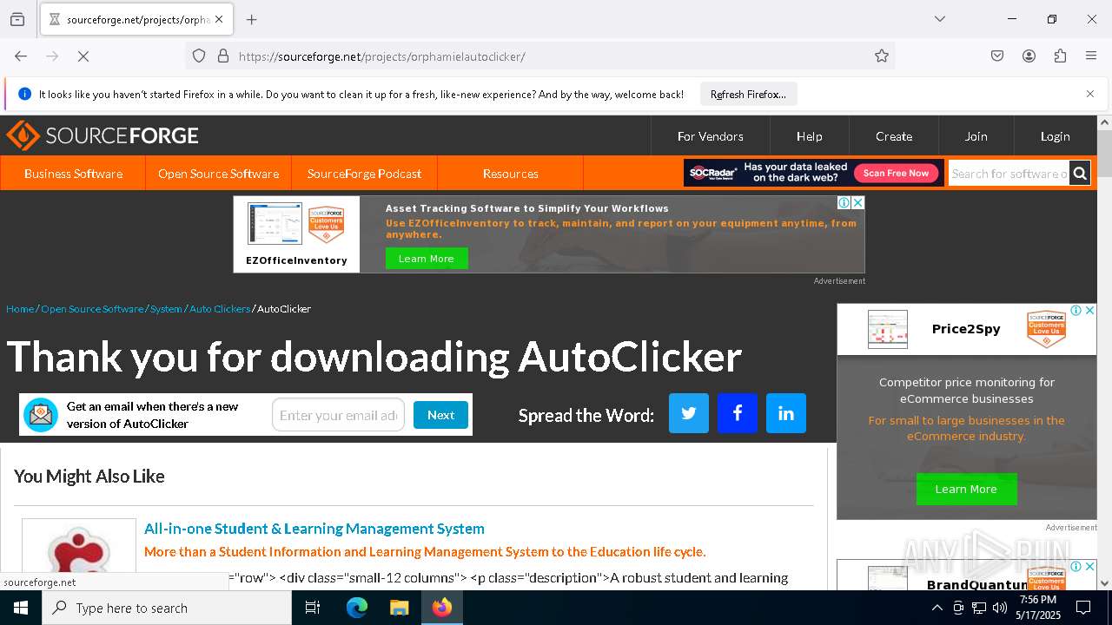The height and width of the screenshot is (625, 1112).
Task: Open the notification center icon
Action: coord(1083,608)
